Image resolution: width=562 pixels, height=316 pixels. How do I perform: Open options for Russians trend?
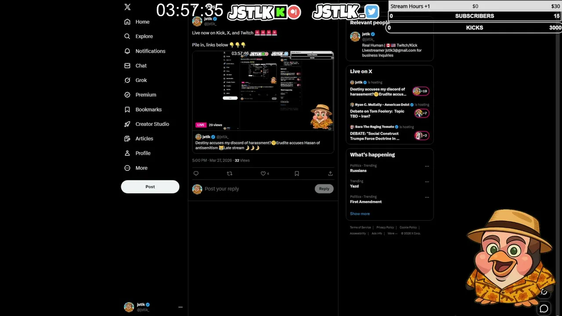[x=427, y=166]
